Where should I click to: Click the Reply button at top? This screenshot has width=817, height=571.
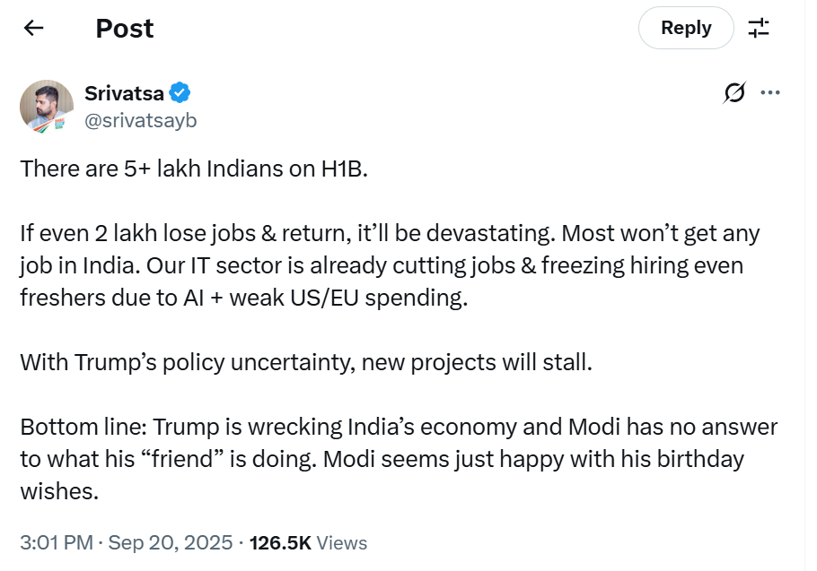click(686, 28)
